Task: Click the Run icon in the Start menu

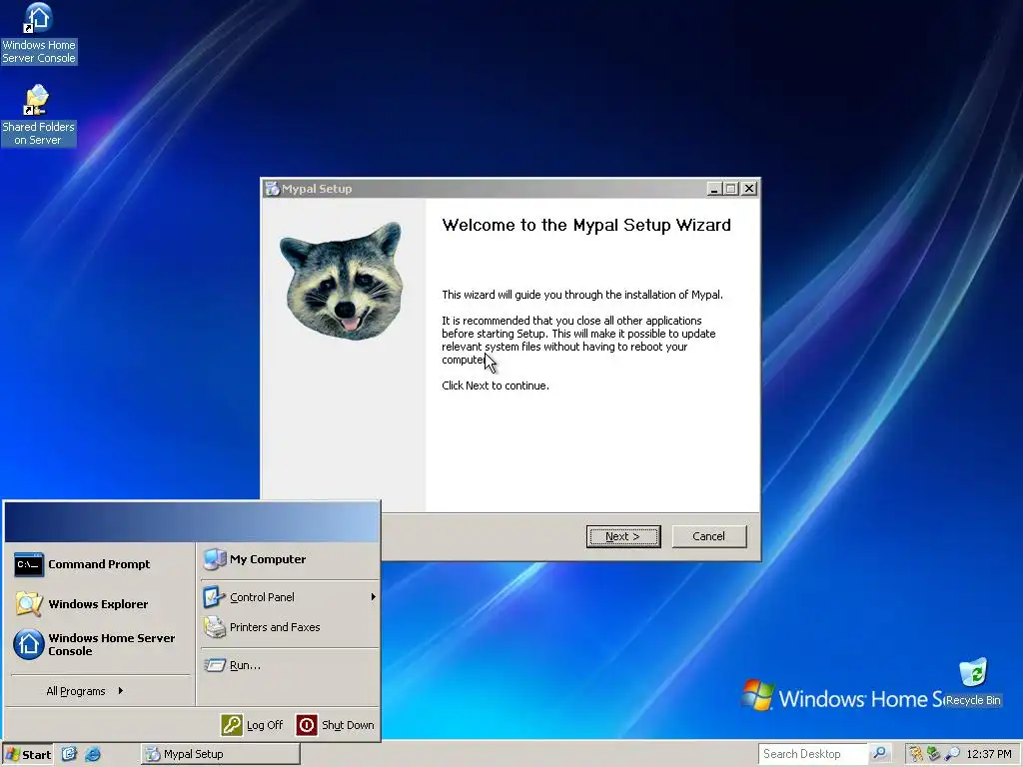Action: [x=215, y=665]
